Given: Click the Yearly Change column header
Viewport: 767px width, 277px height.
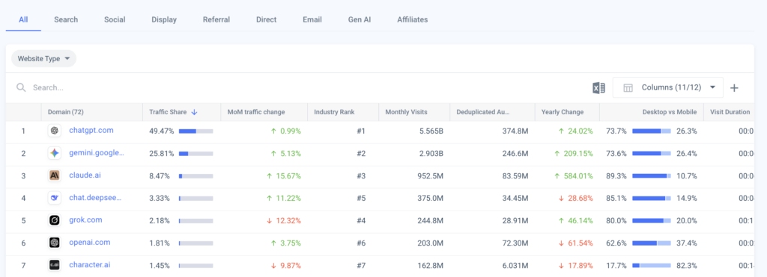Looking at the screenshot, I should (x=563, y=112).
